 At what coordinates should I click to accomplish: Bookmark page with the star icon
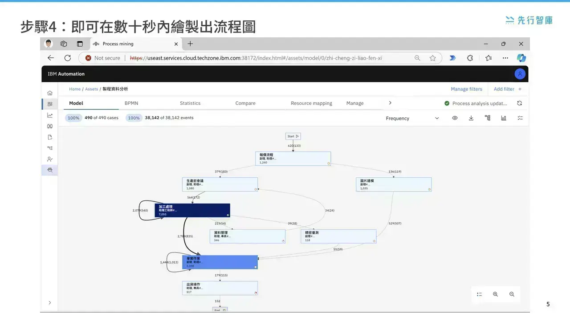[432, 58]
